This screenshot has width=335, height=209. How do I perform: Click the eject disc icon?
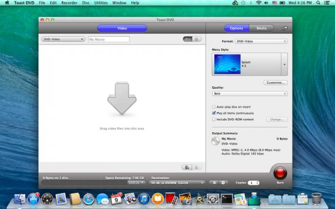click(x=214, y=183)
